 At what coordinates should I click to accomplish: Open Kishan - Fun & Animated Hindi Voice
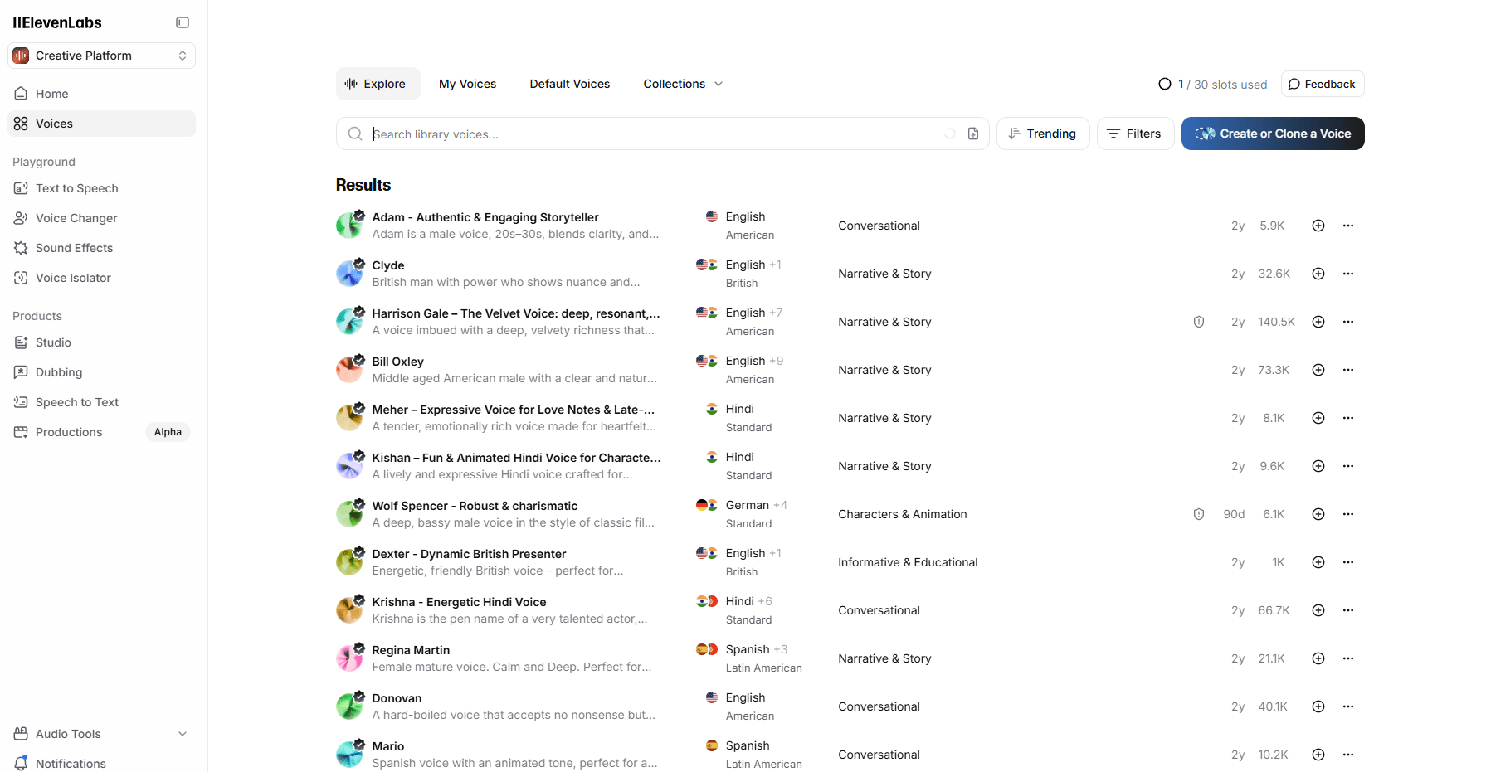pyautogui.click(x=516, y=458)
